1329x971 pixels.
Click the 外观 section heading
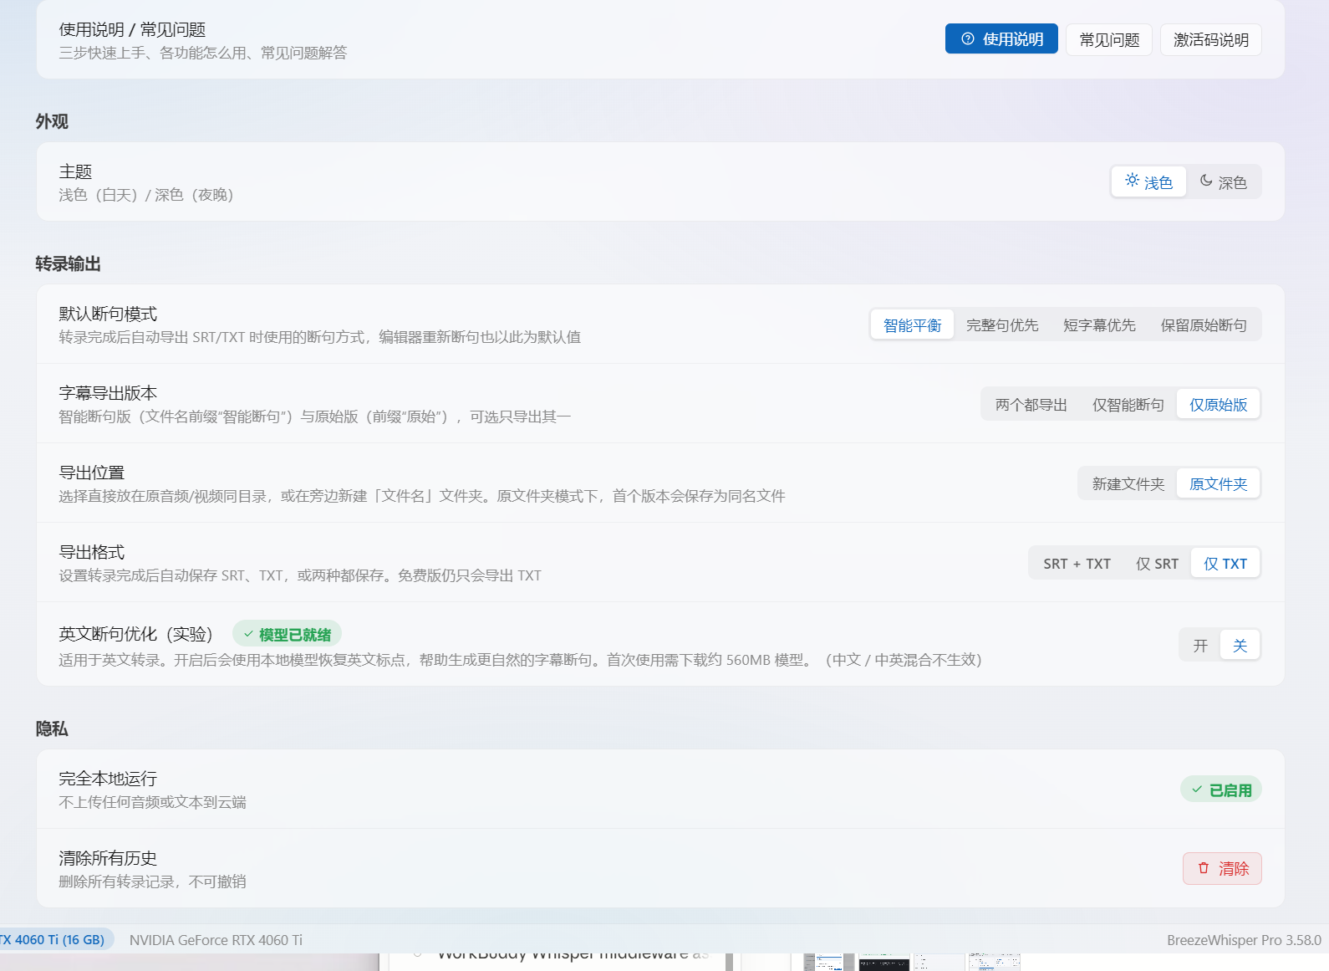pyautogui.click(x=52, y=121)
